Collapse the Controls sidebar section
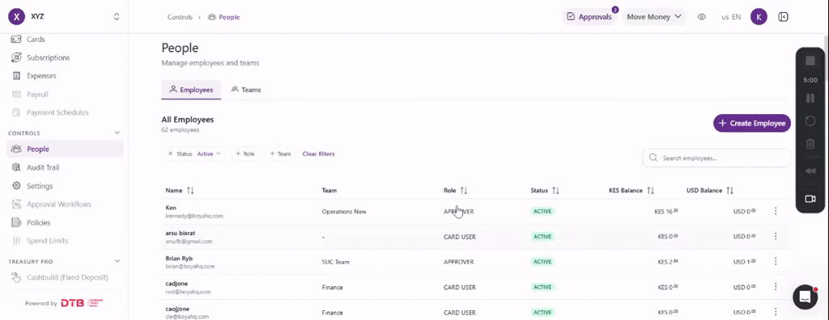The height and width of the screenshot is (320, 829). point(117,133)
